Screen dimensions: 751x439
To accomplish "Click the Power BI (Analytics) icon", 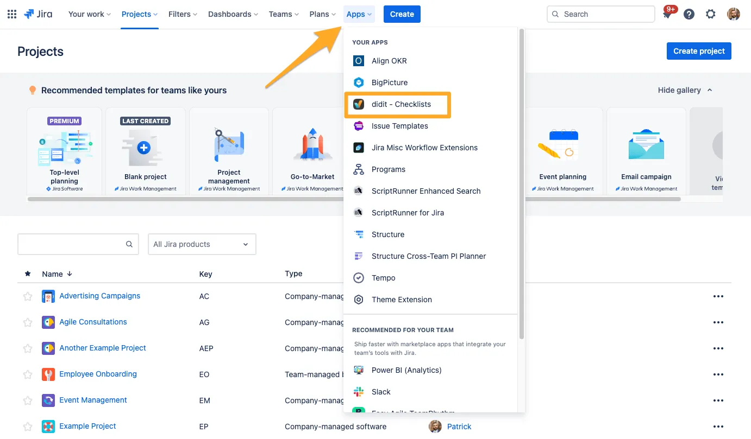I will [x=359, y=370].
